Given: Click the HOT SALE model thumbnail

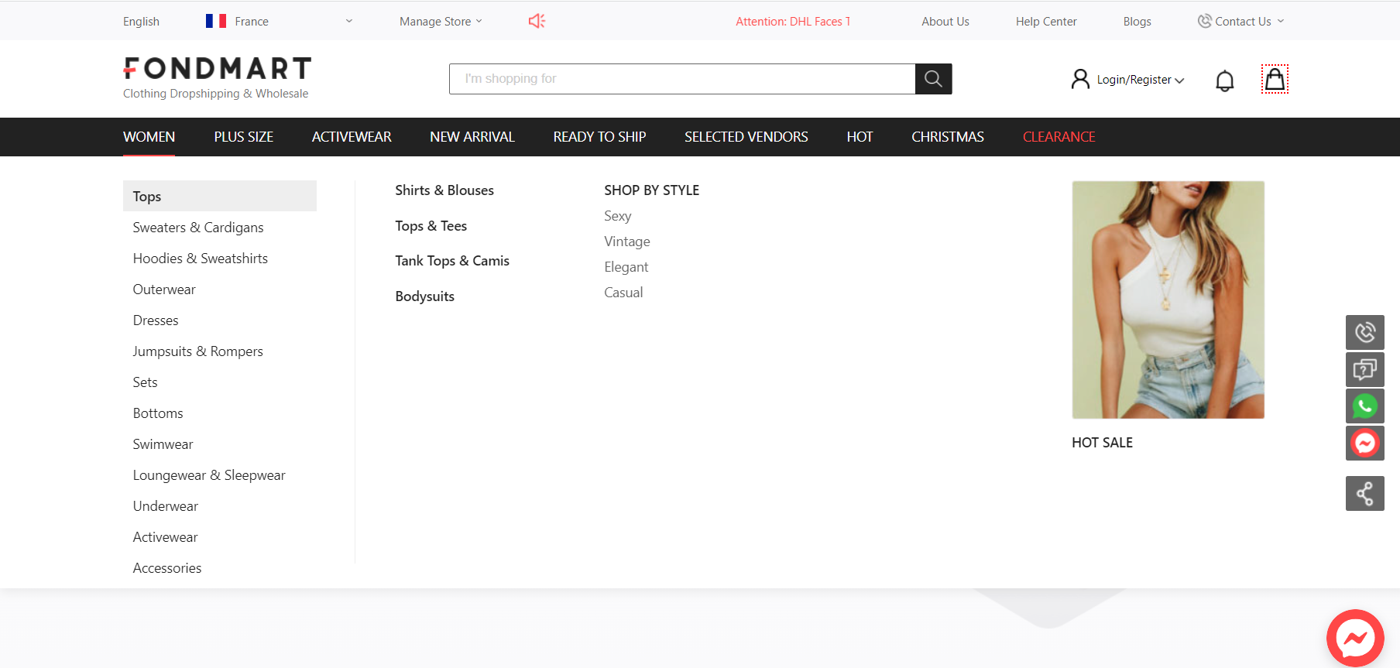Looking at the screenshot, I should (1168, 300).
